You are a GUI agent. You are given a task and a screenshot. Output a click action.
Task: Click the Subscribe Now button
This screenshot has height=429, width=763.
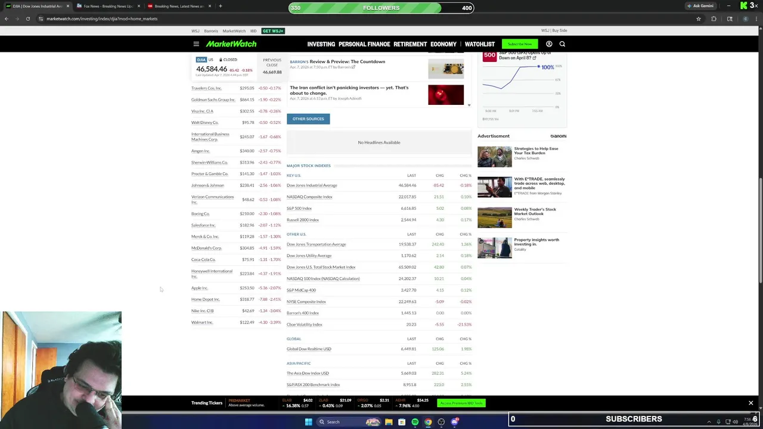coord(520,44)
